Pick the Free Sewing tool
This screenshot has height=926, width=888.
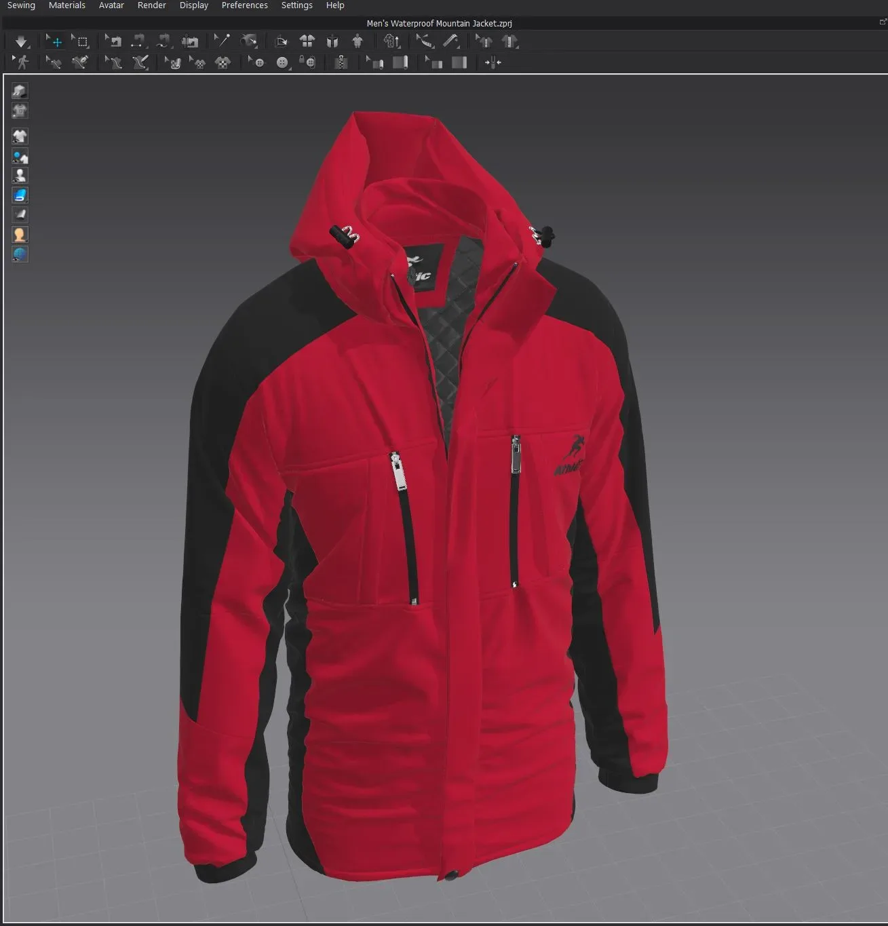(x=163, y=41)
